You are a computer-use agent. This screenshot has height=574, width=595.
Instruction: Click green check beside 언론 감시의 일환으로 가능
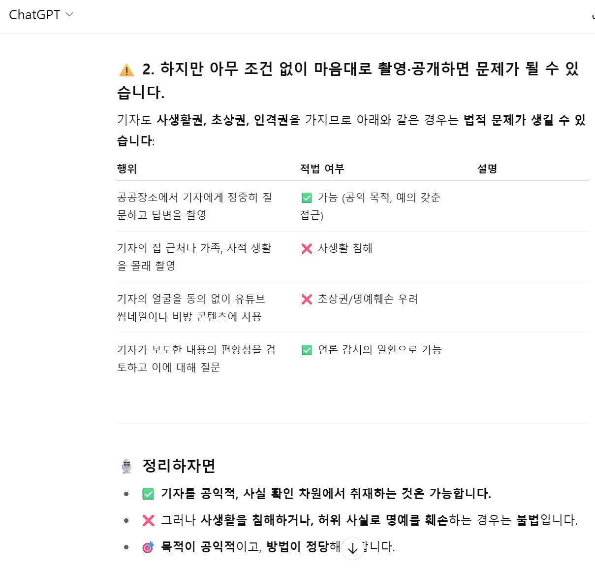tap(307, 350)
